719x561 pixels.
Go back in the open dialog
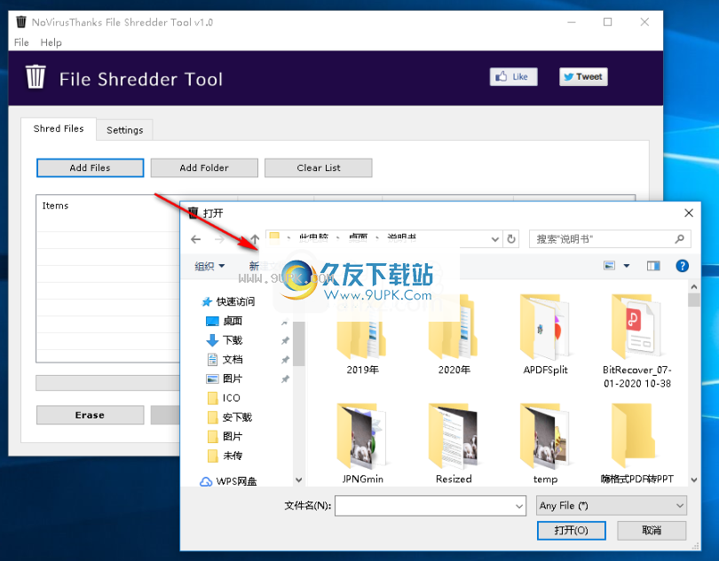[196, 239]
